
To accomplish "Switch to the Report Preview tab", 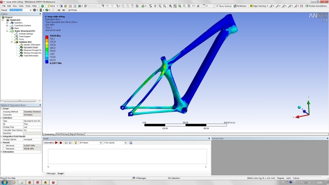I will click(x=77, y=134).
